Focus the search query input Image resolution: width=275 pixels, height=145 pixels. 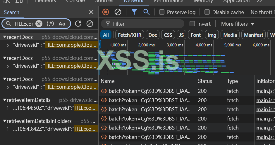click(23, 24)
